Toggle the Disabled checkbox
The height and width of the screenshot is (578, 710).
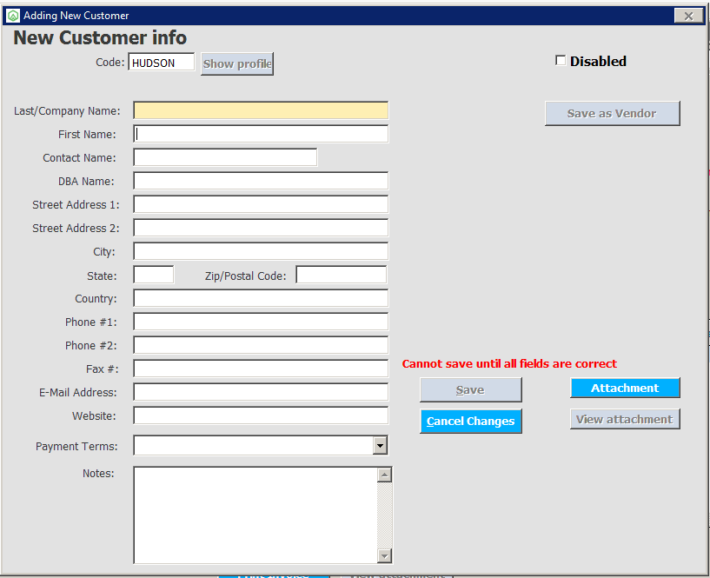(x=561, y=60)
